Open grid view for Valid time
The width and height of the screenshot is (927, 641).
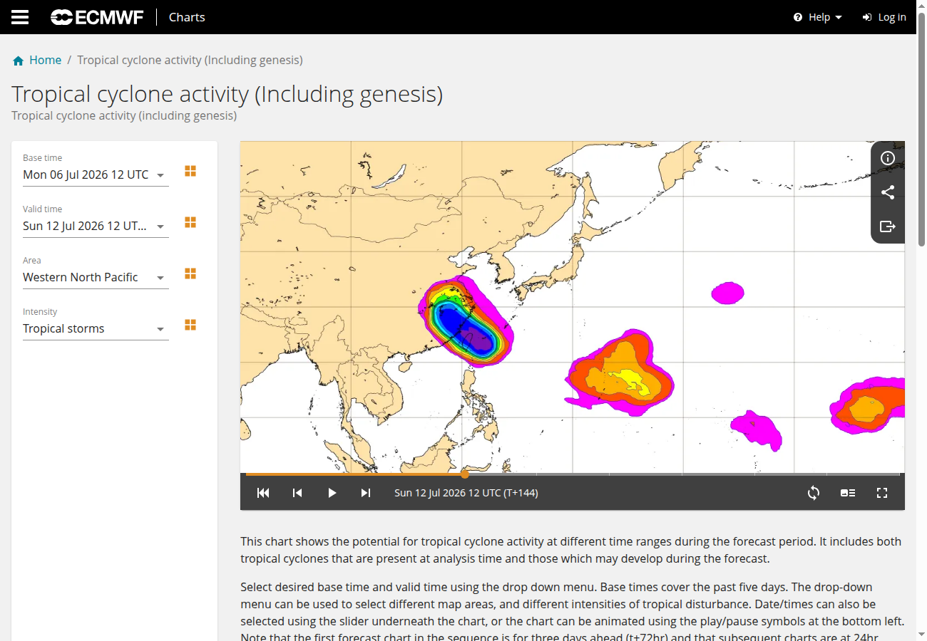point(190,223)
